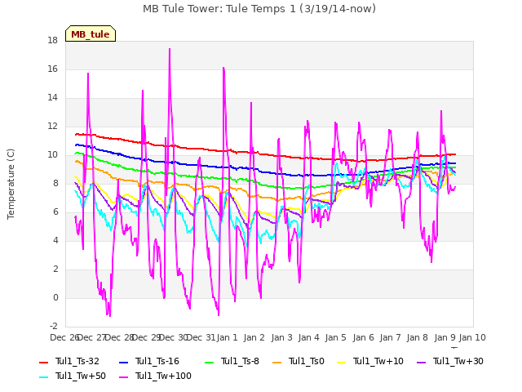Click the 6 y-axis tick label
This screenshot has height=392, width=522.
tap(55, 212)
